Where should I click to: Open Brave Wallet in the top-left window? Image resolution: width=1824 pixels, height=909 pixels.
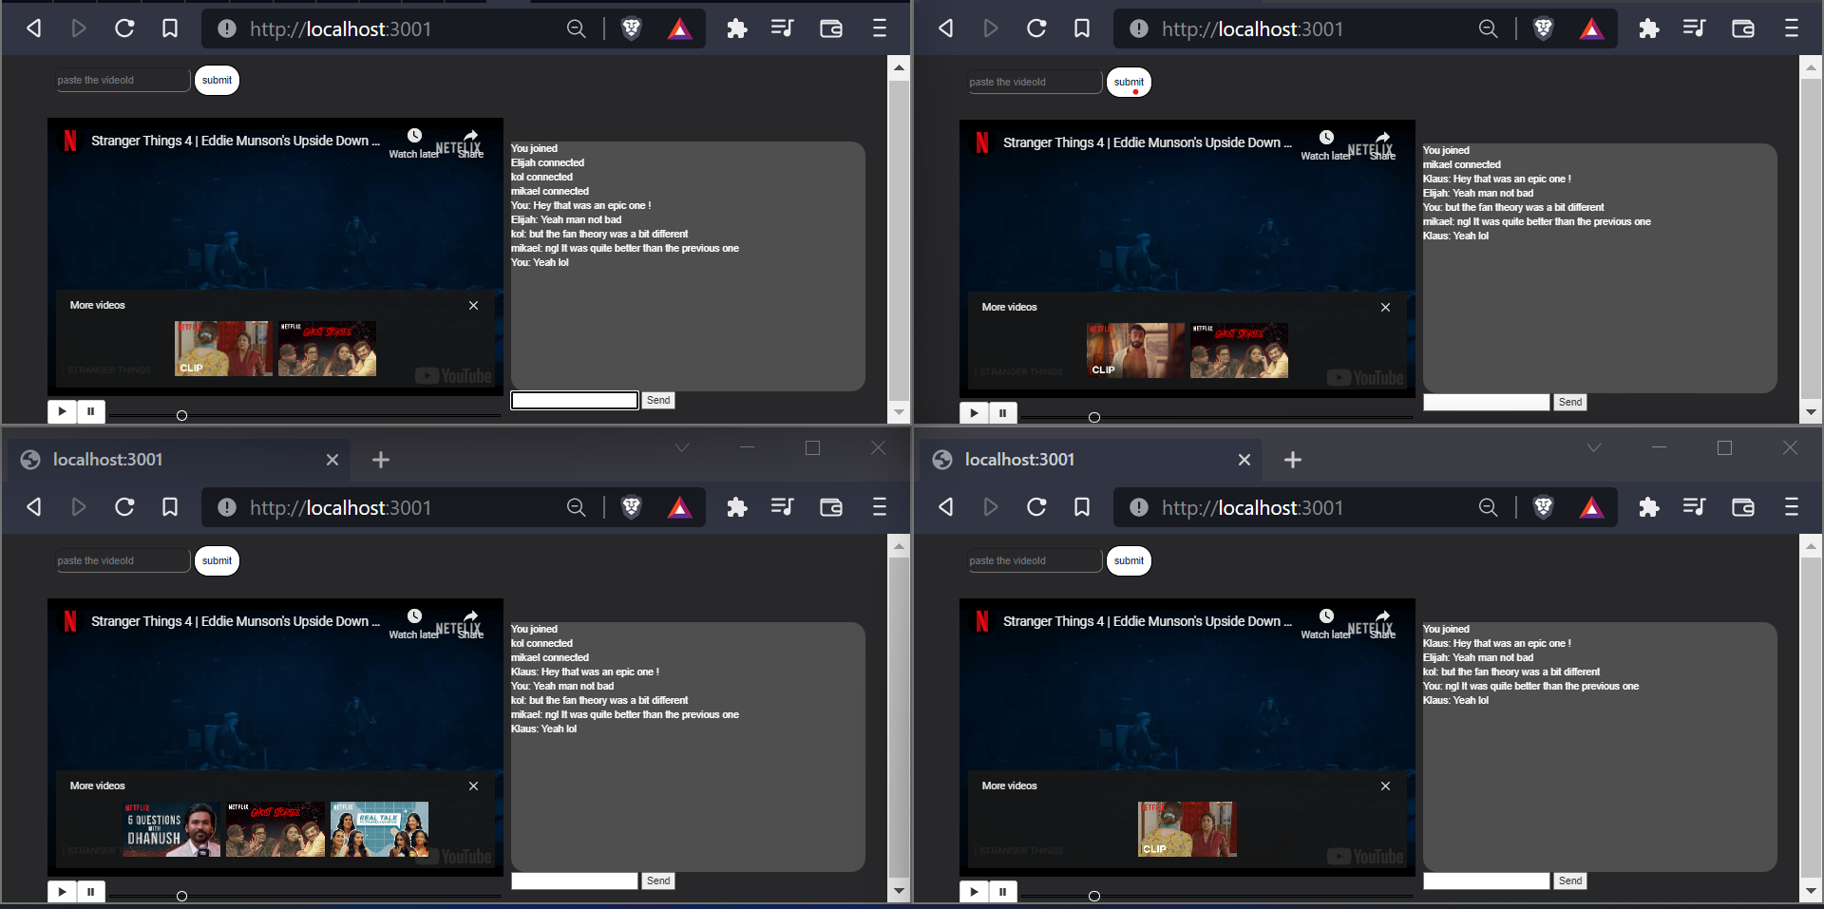[831, 28]
